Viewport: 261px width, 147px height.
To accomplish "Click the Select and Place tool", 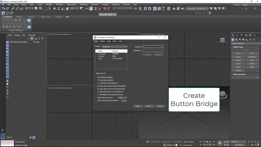I will pos(67,9).
